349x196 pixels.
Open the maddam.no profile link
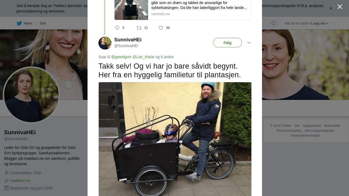pos(20,180)
